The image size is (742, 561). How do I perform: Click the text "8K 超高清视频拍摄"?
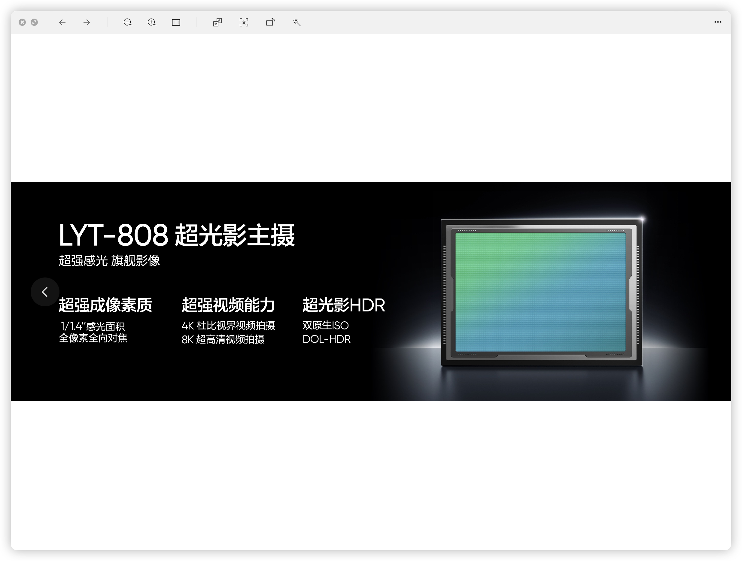(x=223, y=340)
